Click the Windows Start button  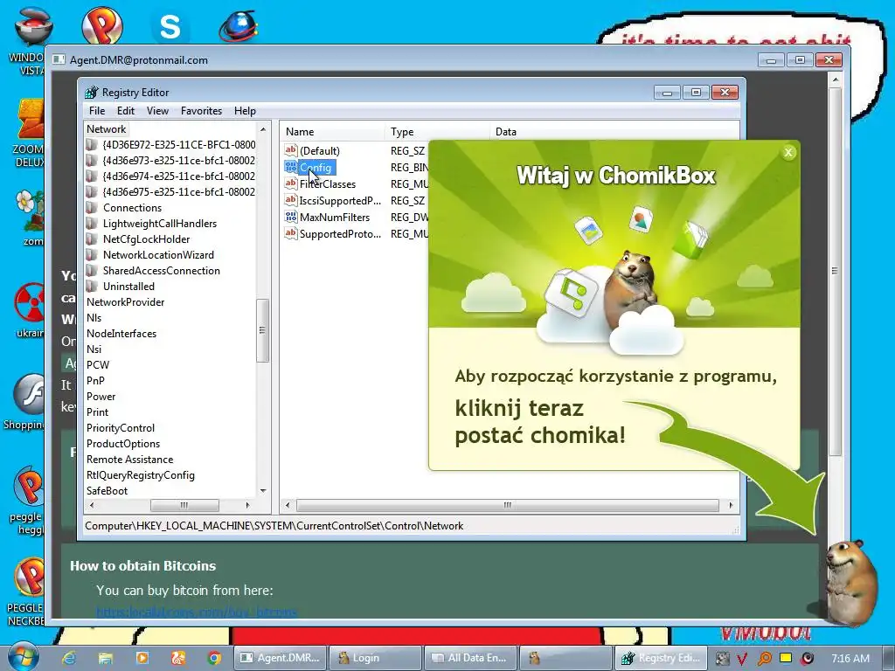point(23,656)
